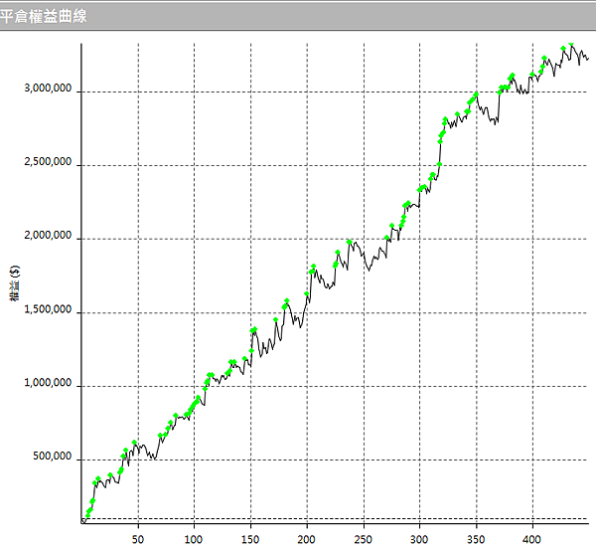Click the 3,000,000 y-axis label

point(48,89)
